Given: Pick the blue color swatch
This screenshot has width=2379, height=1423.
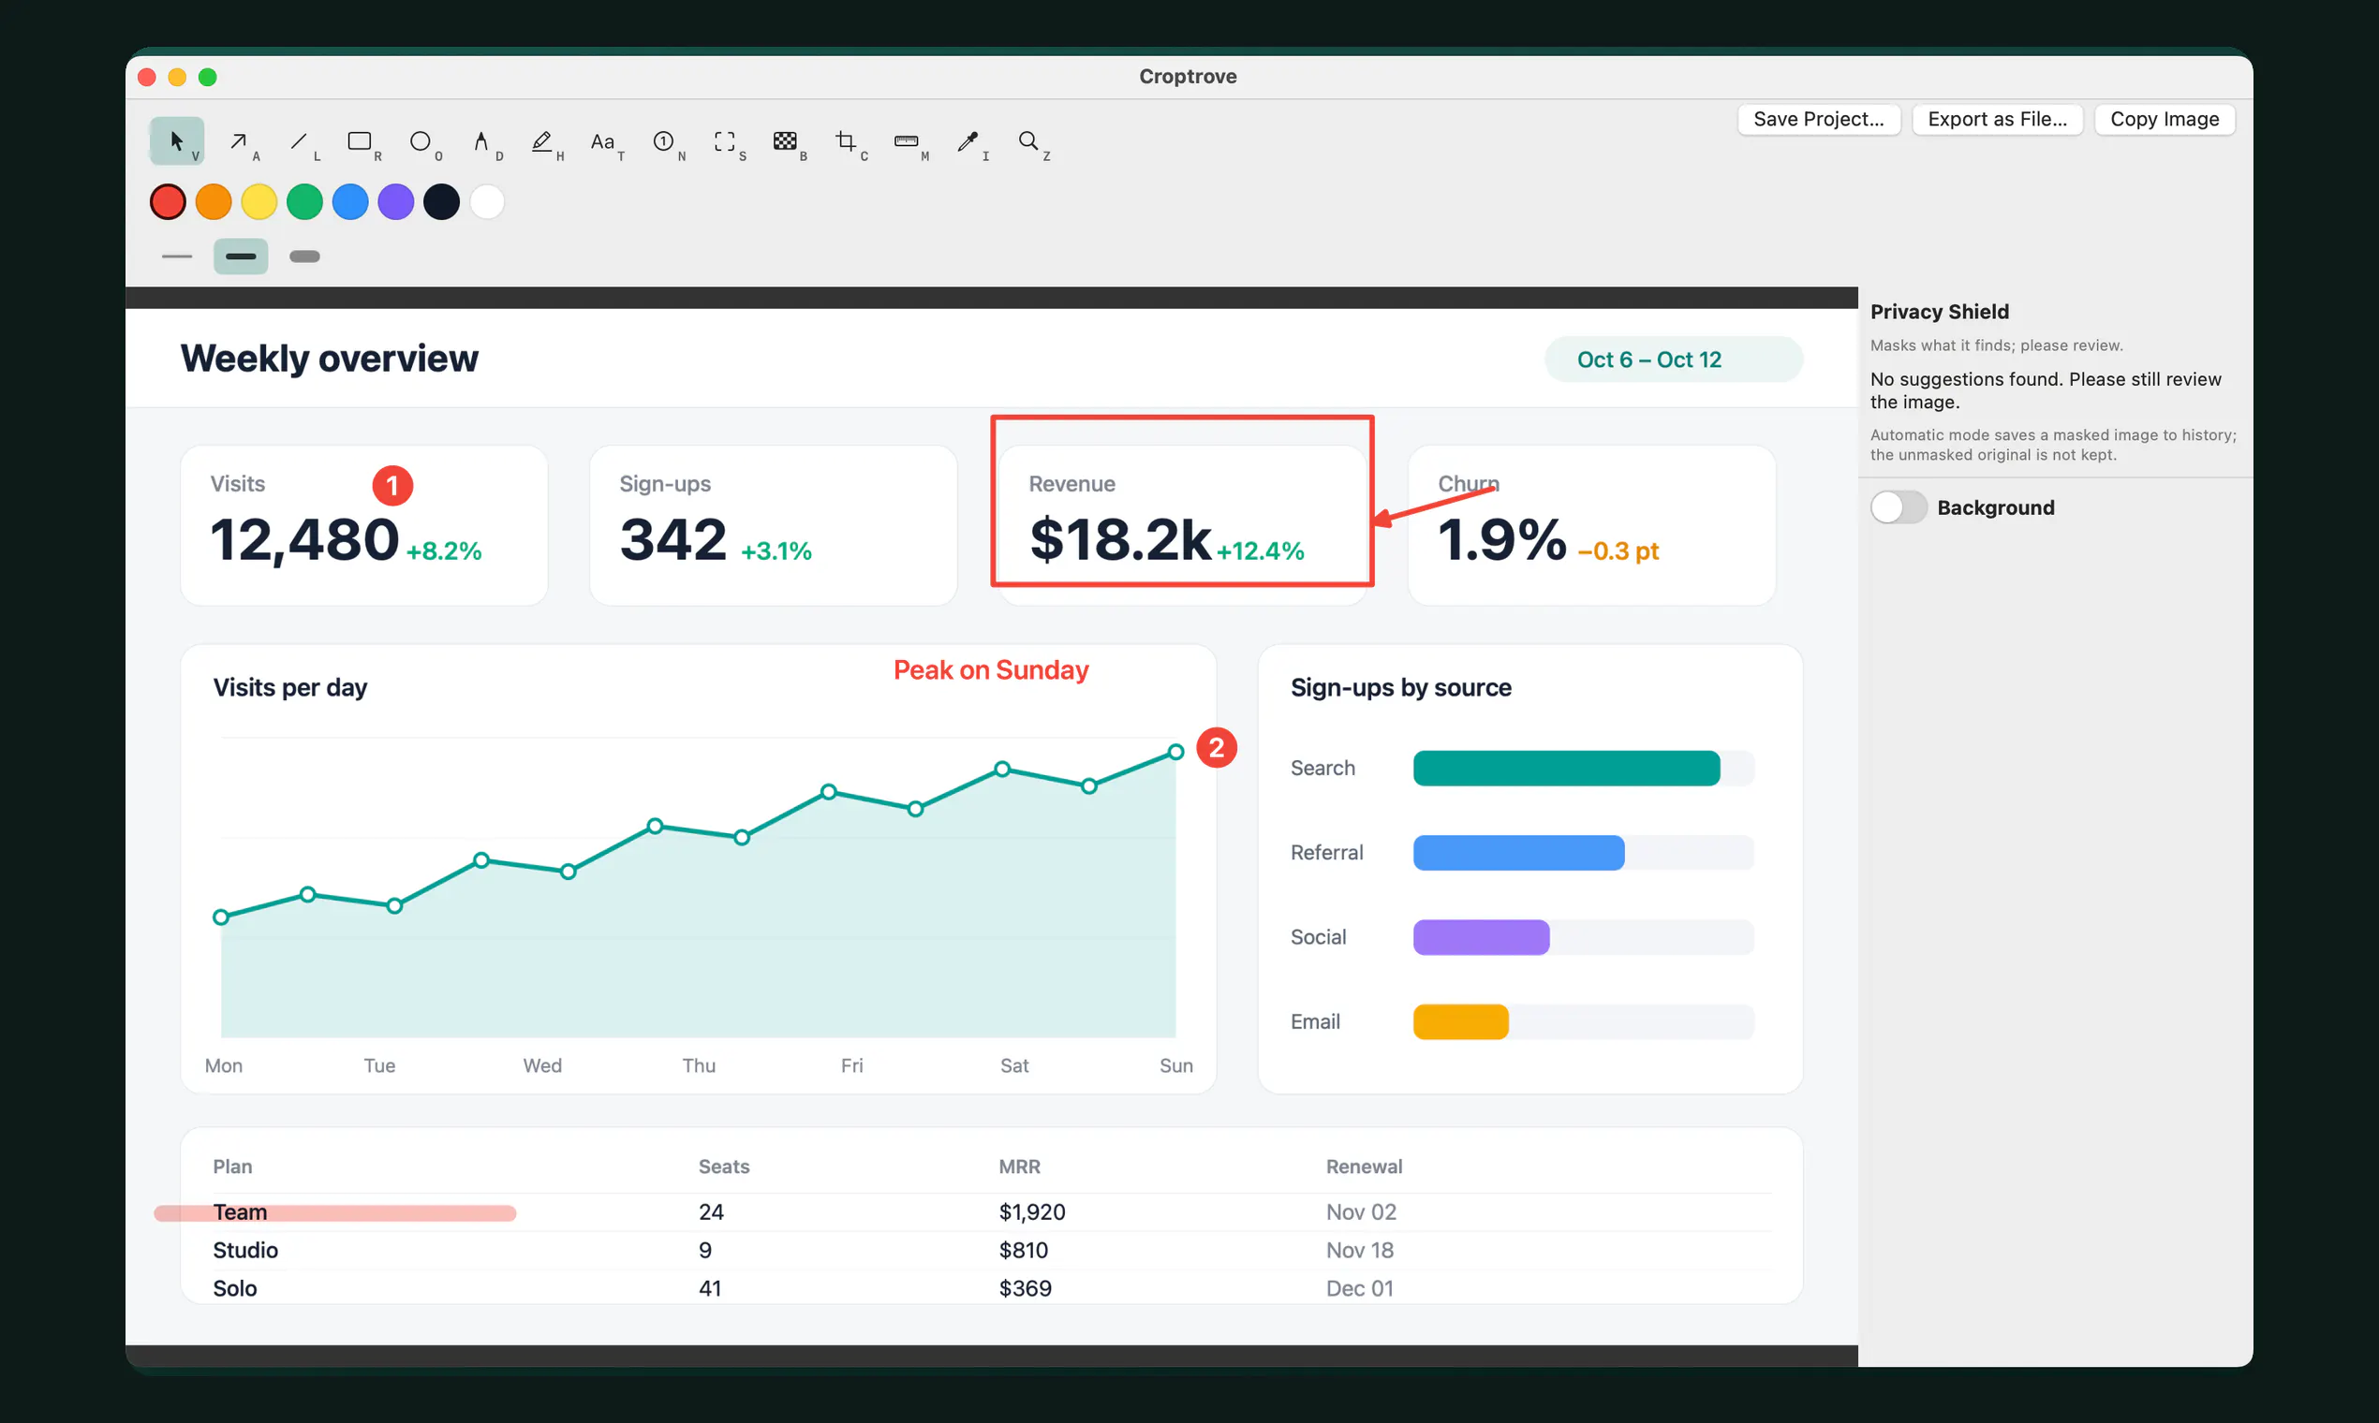Looking at the screenshot, I should coord(350,202).
